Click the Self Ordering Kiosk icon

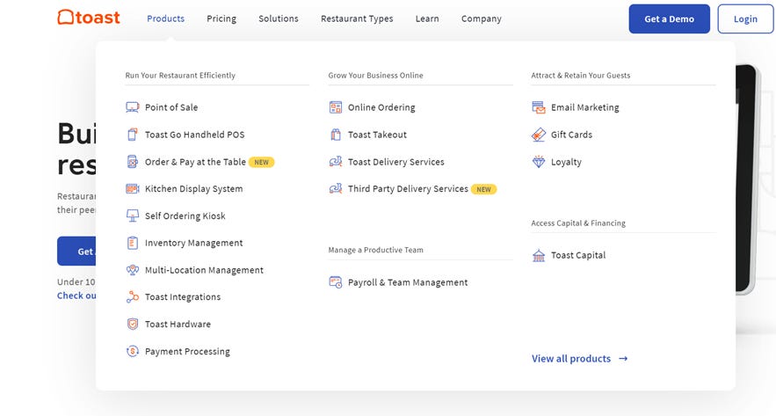132,216
